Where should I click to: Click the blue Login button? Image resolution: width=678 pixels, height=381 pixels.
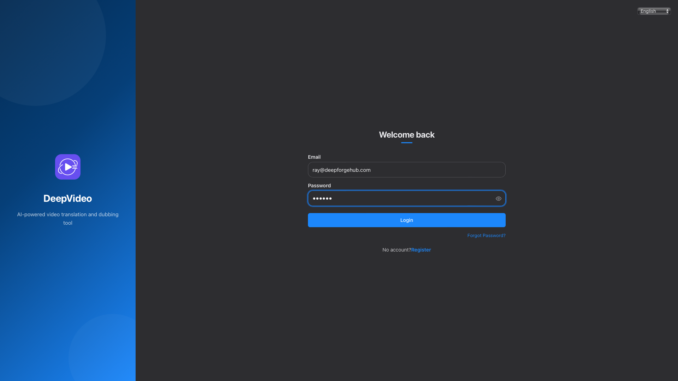click(407, 220)
